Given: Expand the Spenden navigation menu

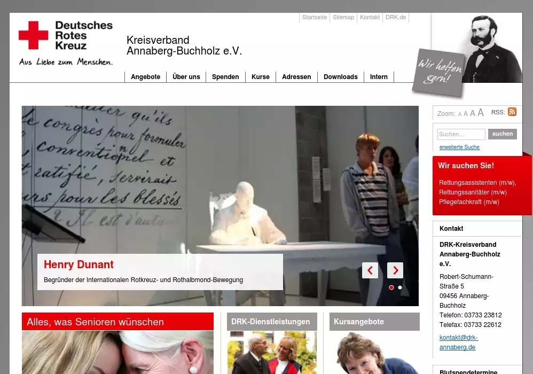Looking at the screenshot, I should pos(225,77).
